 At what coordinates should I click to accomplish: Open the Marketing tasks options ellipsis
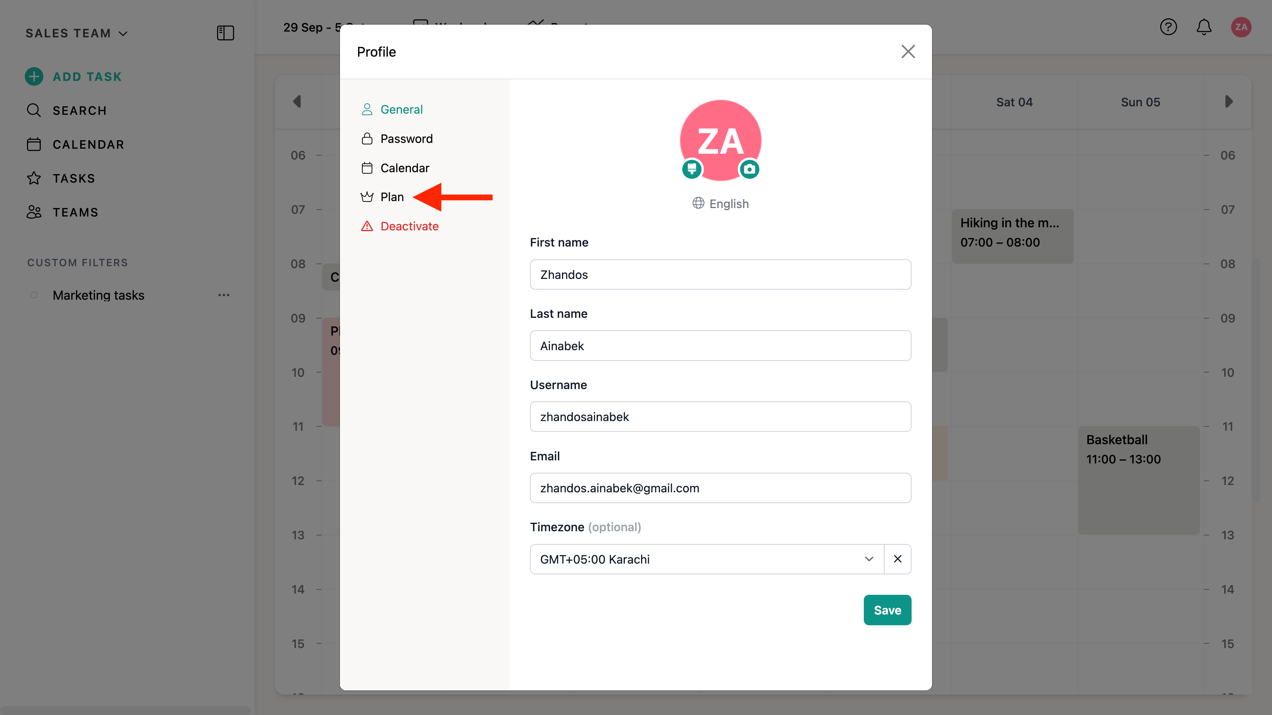click(224, 295)
